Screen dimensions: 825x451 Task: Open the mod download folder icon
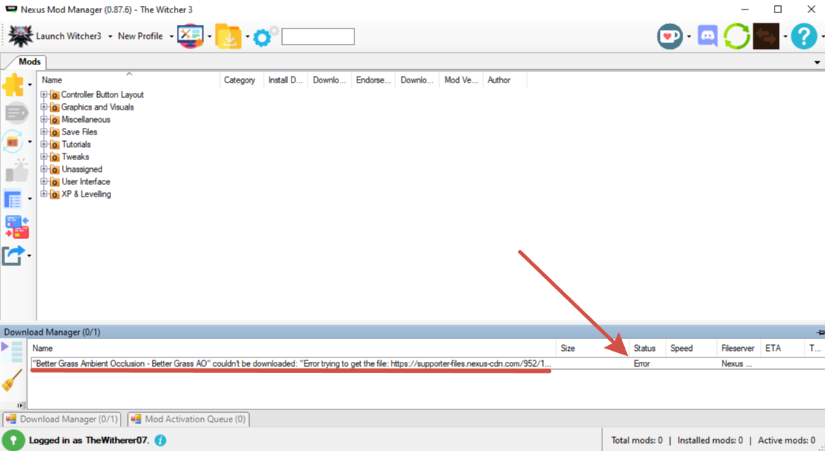[228, 37]
